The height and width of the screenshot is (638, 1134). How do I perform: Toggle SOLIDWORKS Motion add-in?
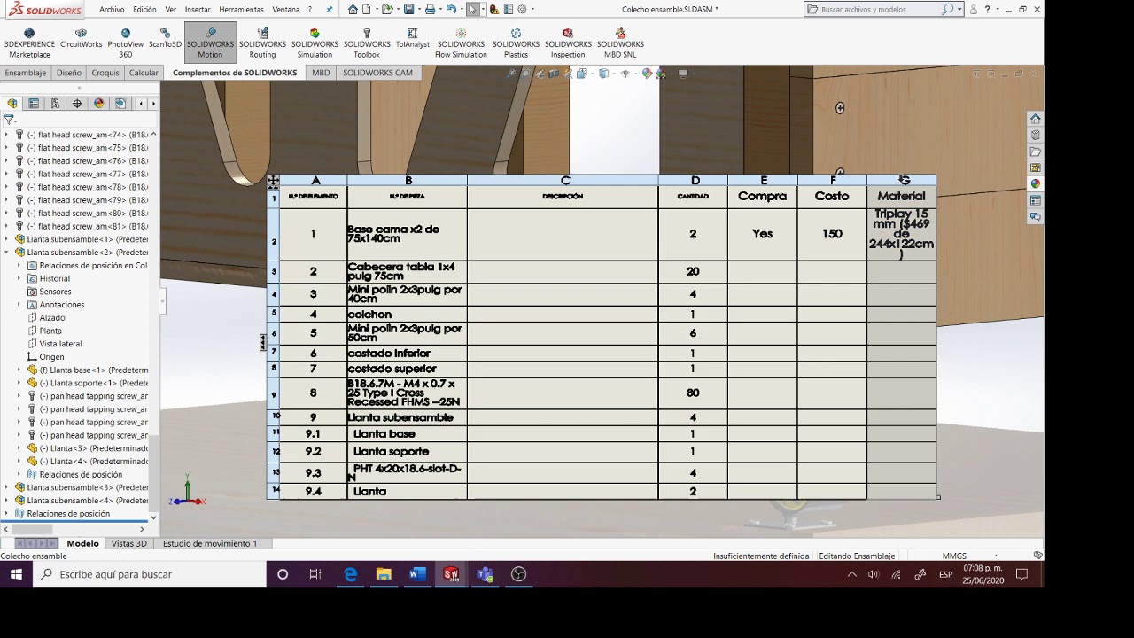210,43
